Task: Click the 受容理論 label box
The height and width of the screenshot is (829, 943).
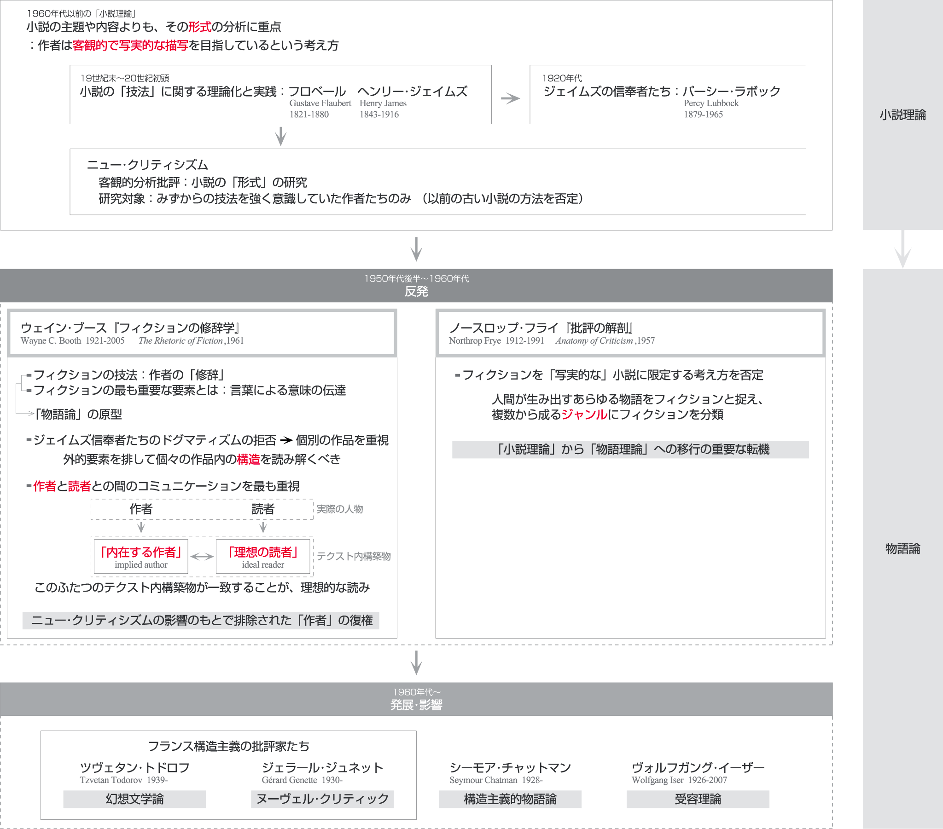Action: [x=698, y=799]
